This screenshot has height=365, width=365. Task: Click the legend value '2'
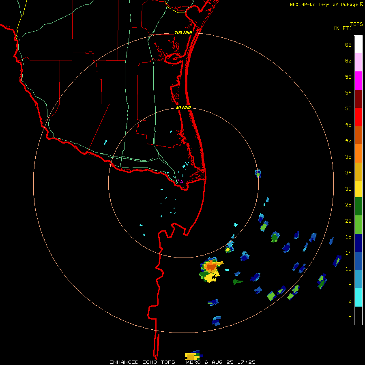(350, 301)
